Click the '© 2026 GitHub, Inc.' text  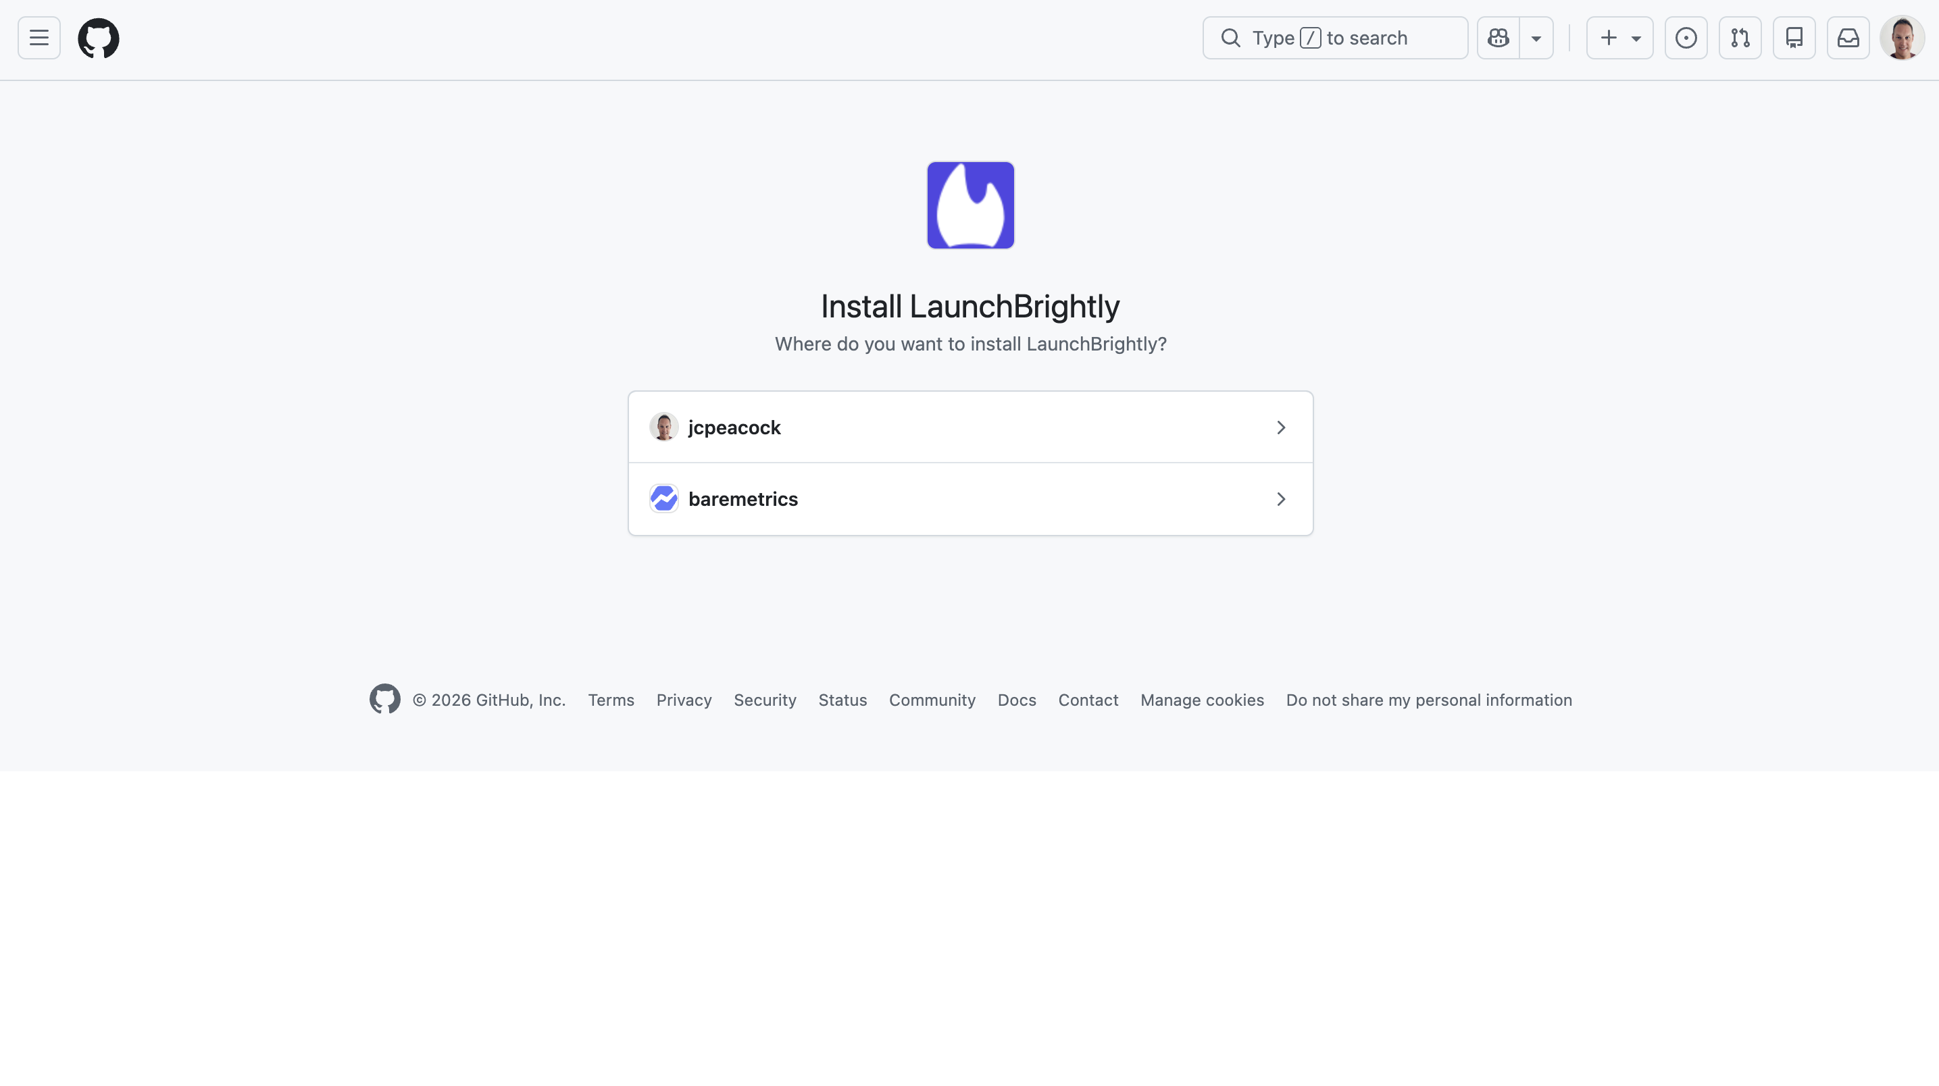pos(488,700)
